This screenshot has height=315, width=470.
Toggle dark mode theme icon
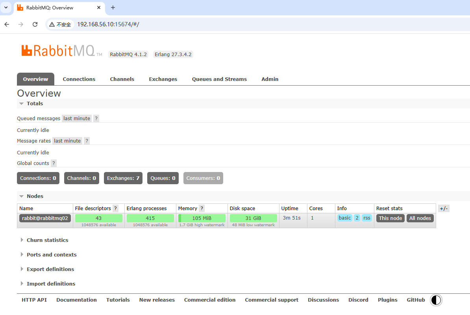pos(436,300)
